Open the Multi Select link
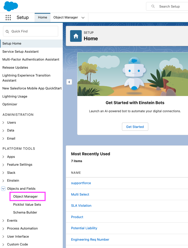The image size is (188, 248). pos(80,194)
